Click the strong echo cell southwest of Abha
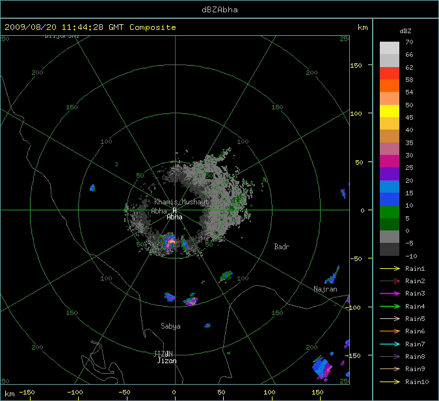The height and width of the screenshot is (401, 439). [169, 242]
